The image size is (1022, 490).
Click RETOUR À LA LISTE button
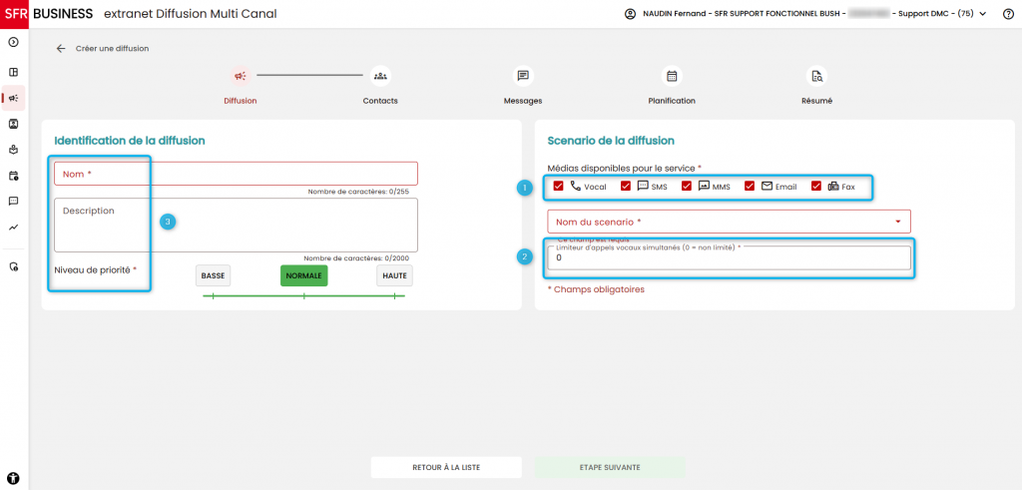(x=446, y=467)
